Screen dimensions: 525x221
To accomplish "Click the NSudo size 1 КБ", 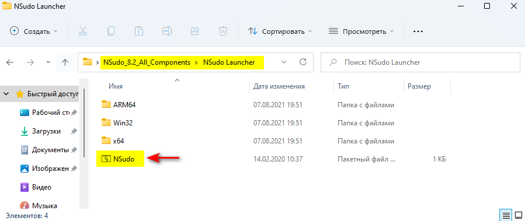I will (x=439, y=159).
